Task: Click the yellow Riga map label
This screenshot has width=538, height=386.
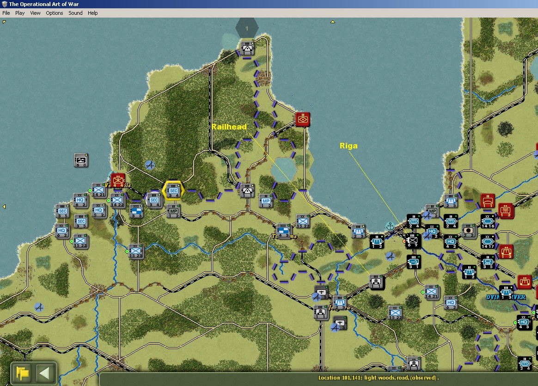Action: (x=348, y=146)
